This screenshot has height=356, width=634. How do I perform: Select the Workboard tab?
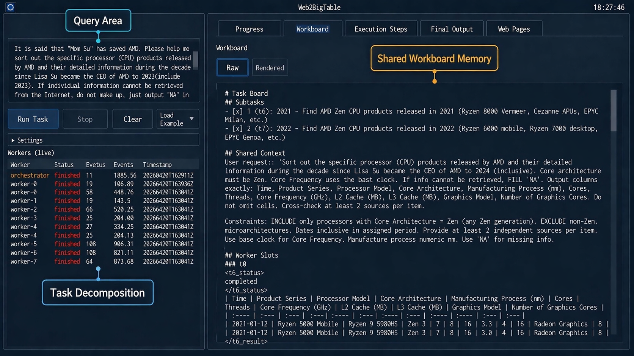point(312,29)
